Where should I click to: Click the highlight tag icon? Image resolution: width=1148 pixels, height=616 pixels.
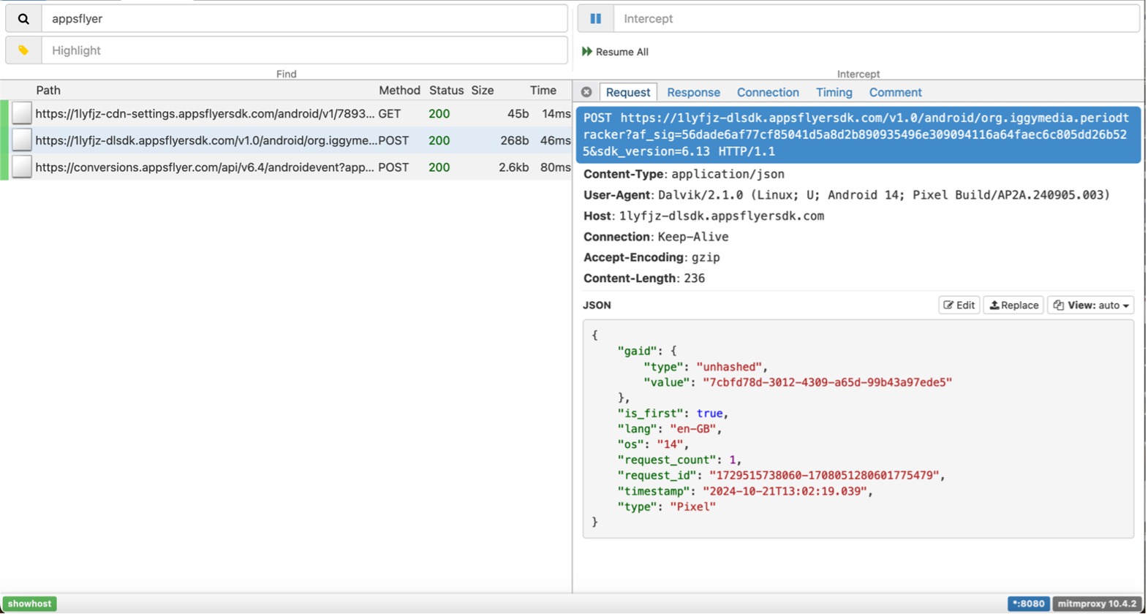point(23,50)
